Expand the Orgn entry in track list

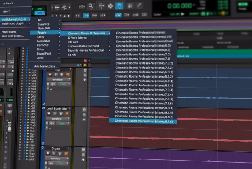point(27,145)
